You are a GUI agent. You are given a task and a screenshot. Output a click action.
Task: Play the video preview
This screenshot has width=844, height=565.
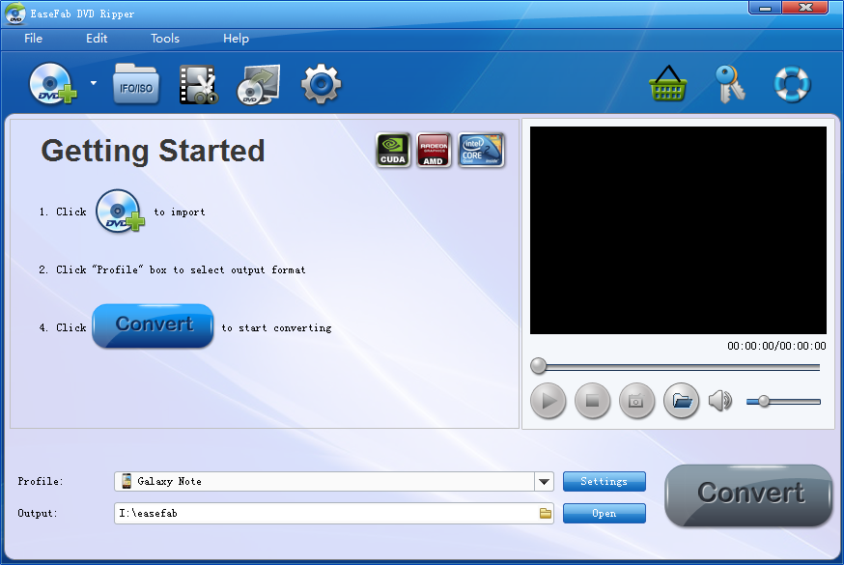548,401
